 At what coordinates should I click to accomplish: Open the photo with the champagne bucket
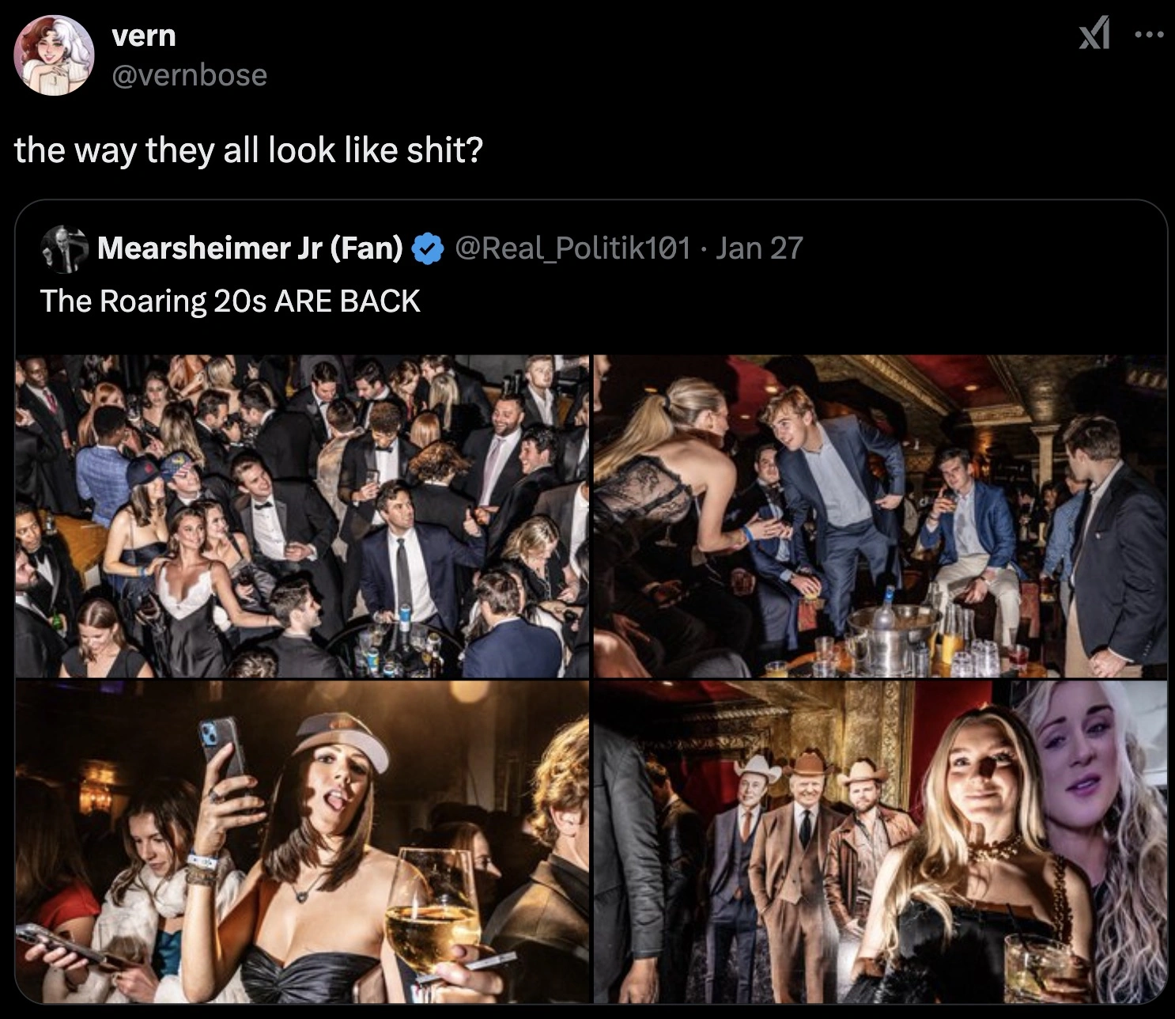point(880,516)
